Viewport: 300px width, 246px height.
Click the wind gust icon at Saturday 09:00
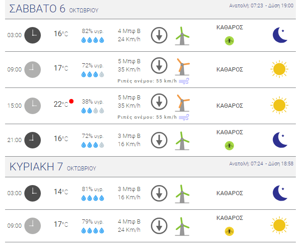[184, 81]
